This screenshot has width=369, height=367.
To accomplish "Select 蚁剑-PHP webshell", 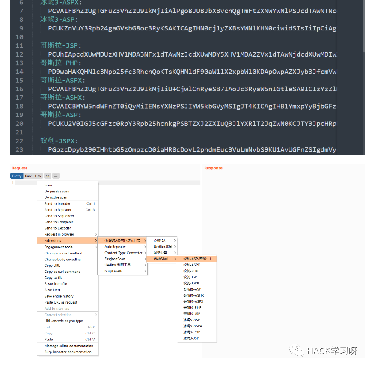I will coord(196,271).
